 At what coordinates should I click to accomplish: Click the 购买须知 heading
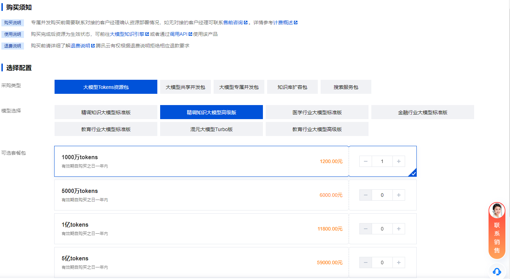[19, 7]
